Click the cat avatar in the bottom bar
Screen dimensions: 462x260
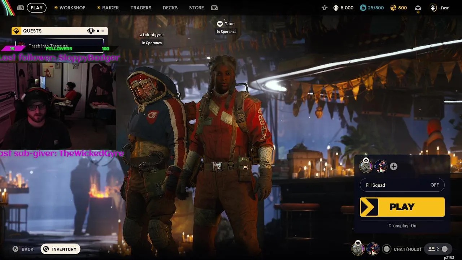pyautogui.click(x=358, y=249)
